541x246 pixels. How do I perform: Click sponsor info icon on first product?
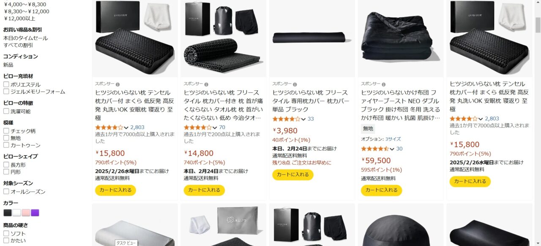pos(117,84)
